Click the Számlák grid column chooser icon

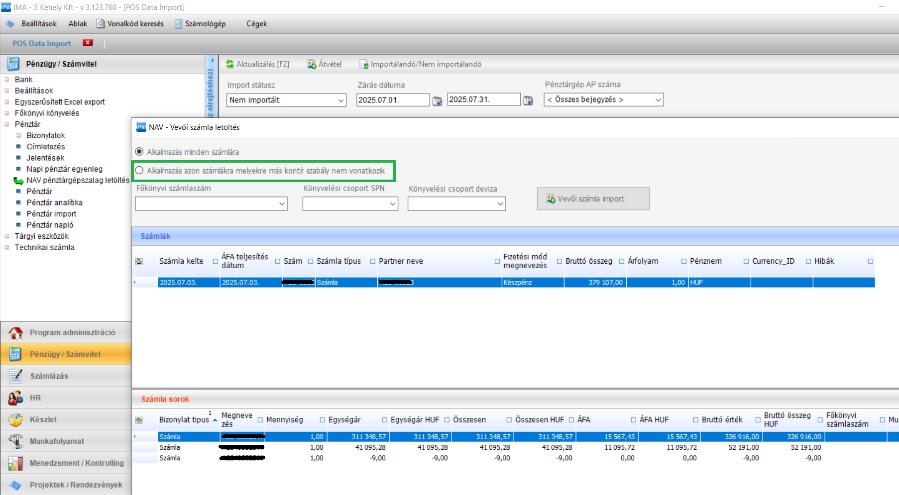(x=139, y=262)
